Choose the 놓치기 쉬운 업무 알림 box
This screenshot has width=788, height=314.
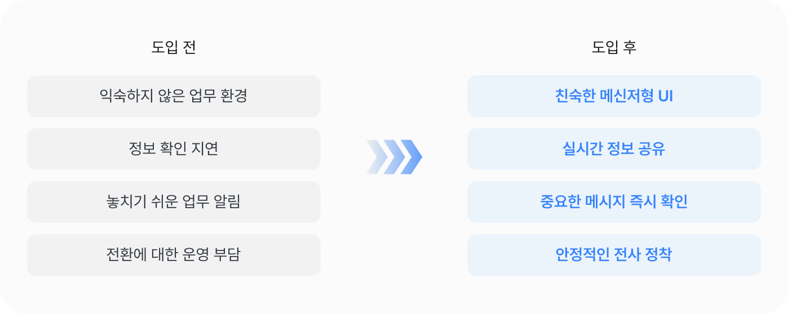[174, 202]
